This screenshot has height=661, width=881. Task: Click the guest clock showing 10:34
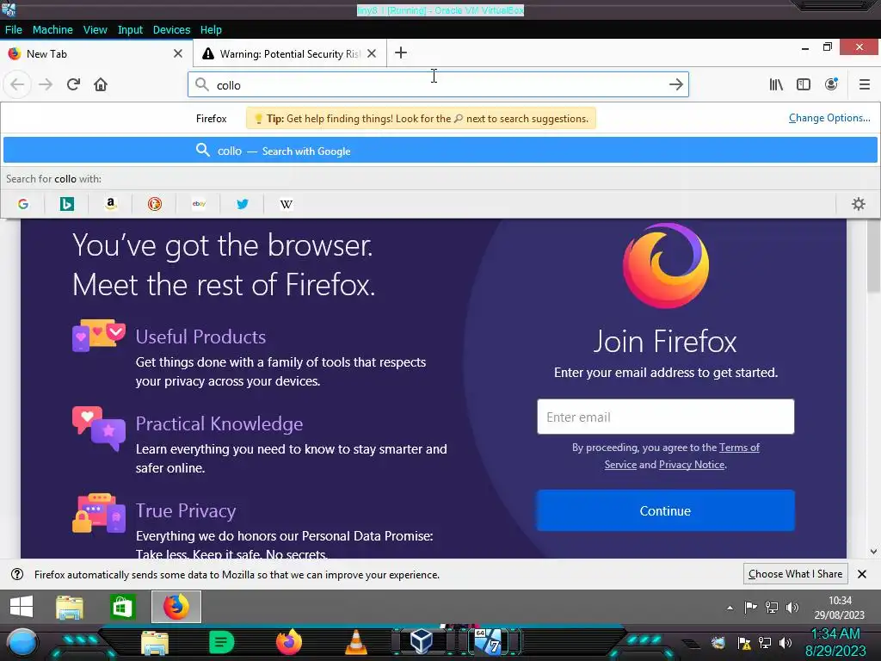tap(840, 608)
